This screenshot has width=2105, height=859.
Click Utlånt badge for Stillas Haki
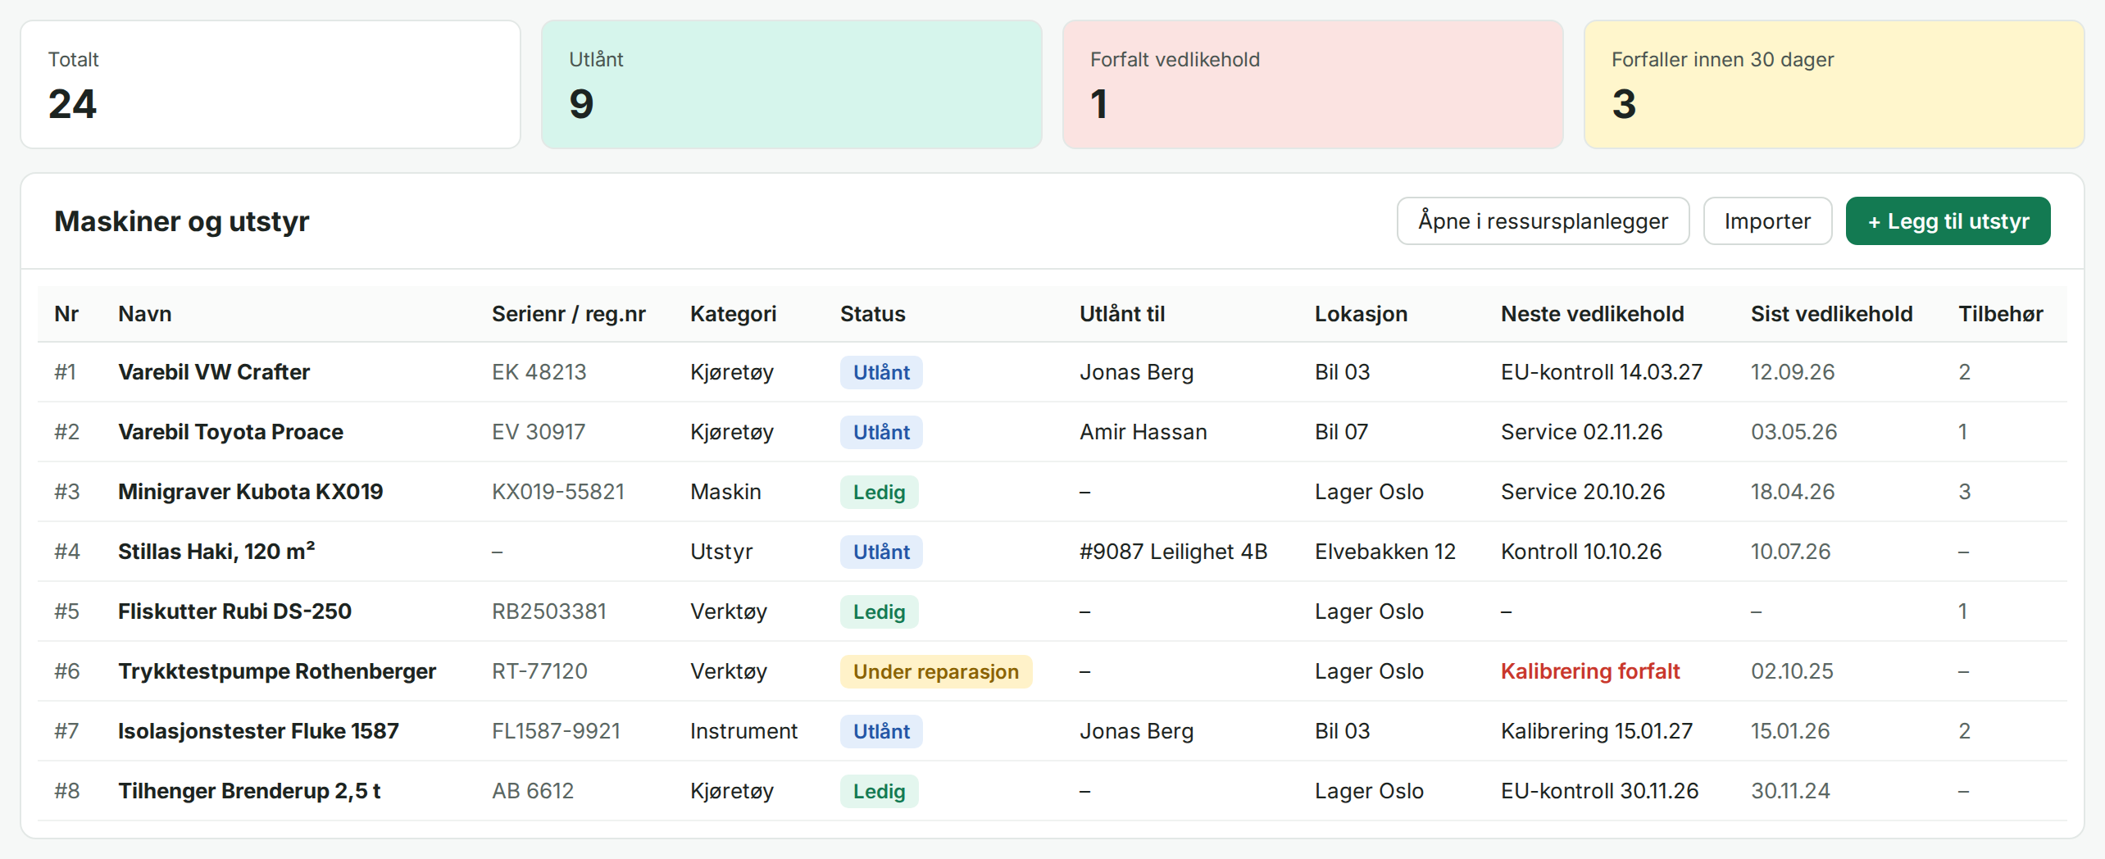click(881, 552)
